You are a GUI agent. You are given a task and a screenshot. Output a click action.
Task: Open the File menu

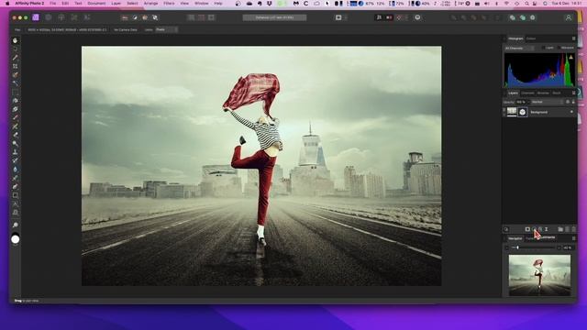tap(53, 4)
